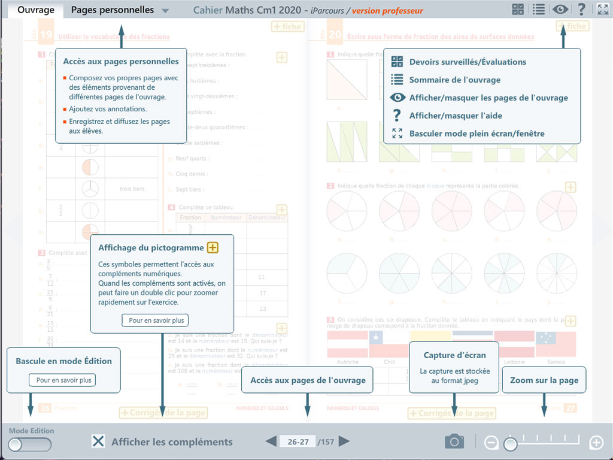Click the help question mark icon
613x460 pixels.
pos(581,10)
